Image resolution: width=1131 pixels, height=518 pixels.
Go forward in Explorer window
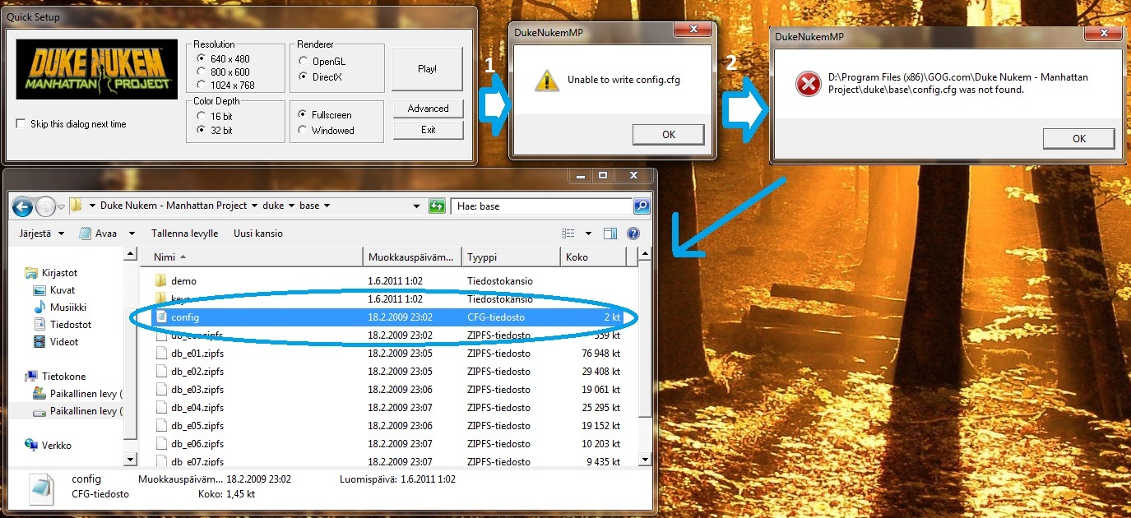coord(45,206)
